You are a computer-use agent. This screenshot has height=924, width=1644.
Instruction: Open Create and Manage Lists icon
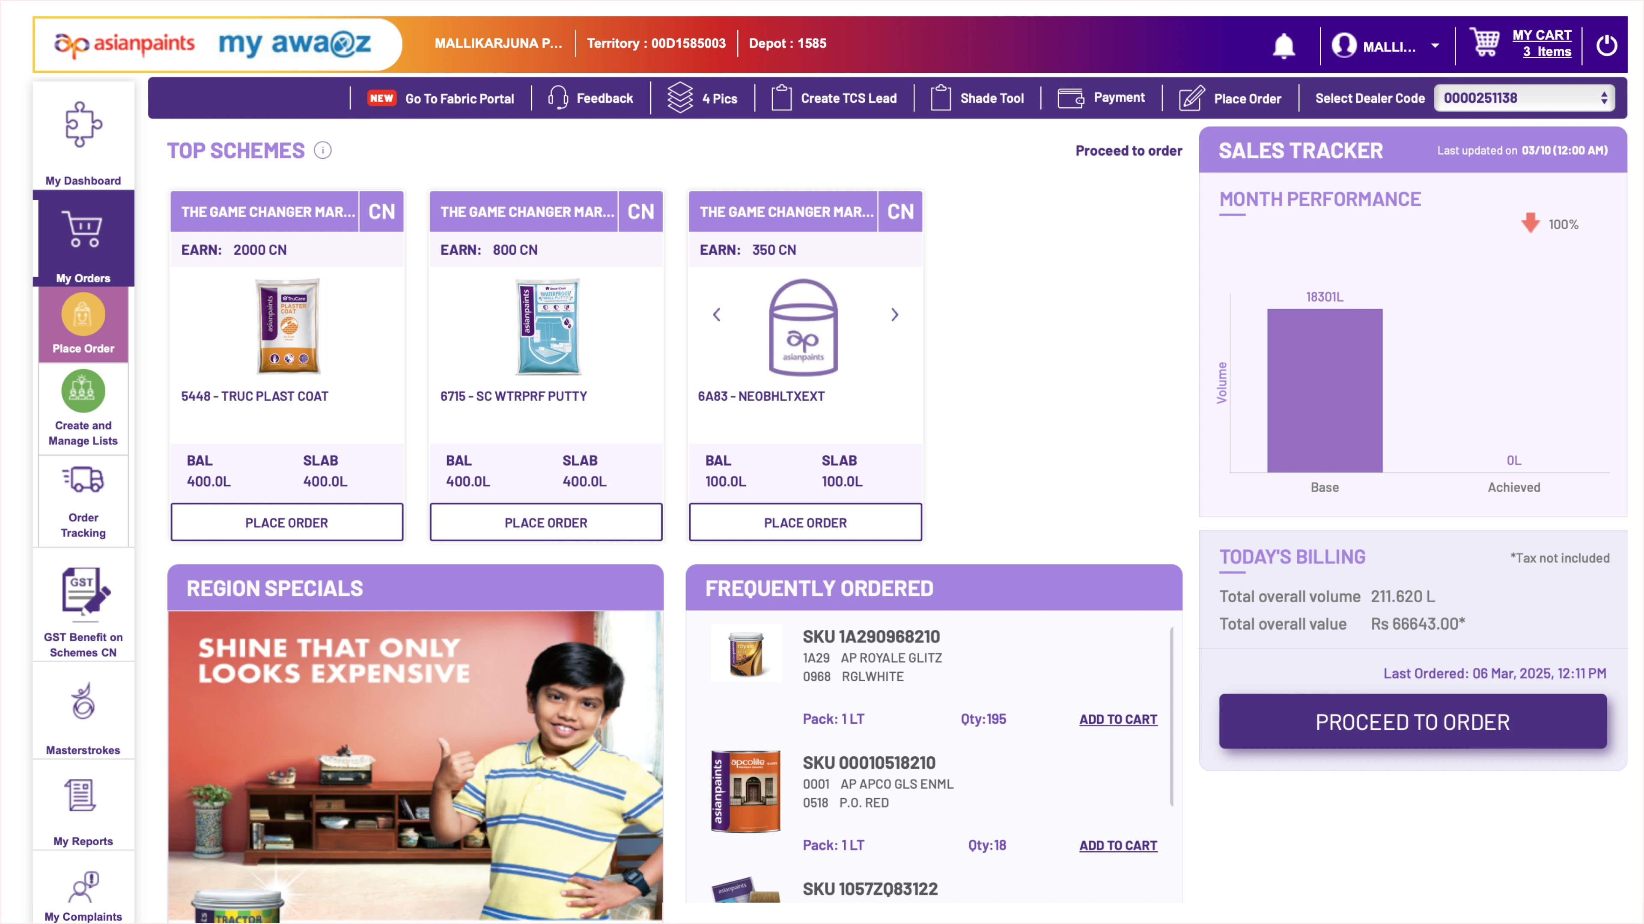click(83, 391)
